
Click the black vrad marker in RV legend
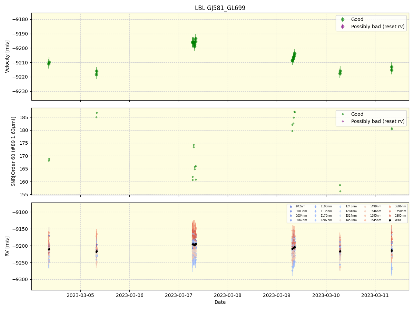pos(390,220)
